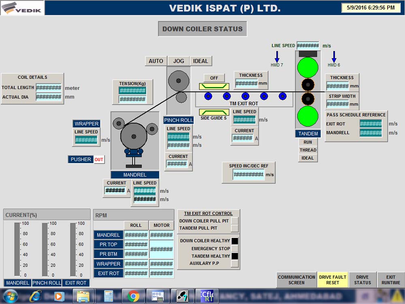Select the lower green tandem backup roll
The height and width of the screenshot is (304, 405).
pyautogui.click(x=308, y=116)
